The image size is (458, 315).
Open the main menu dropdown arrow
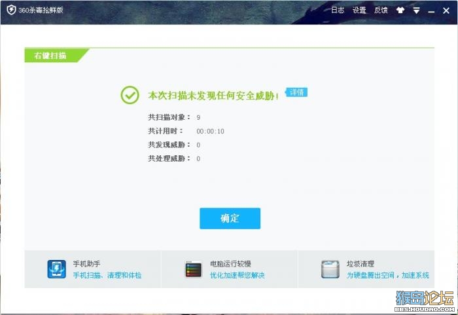click(416, 10)
